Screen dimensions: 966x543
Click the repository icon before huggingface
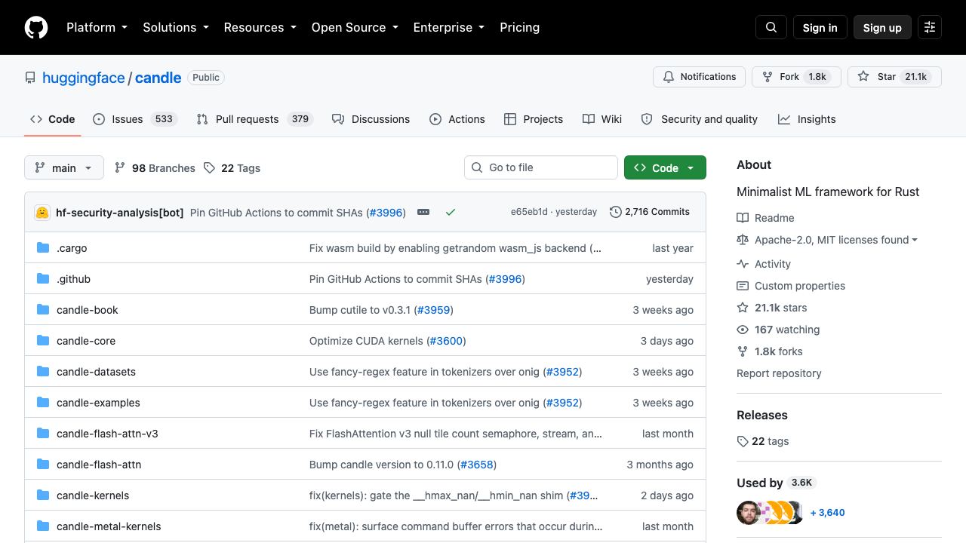[30, 78]
